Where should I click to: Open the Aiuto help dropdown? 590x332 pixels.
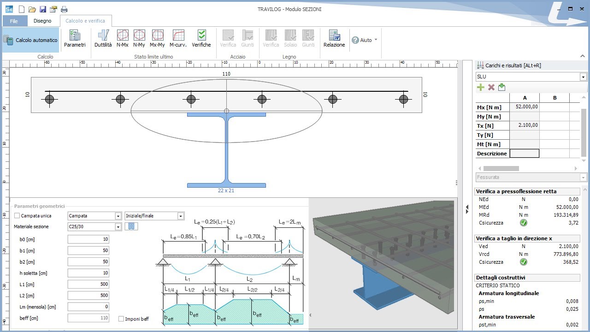[364, 40]
